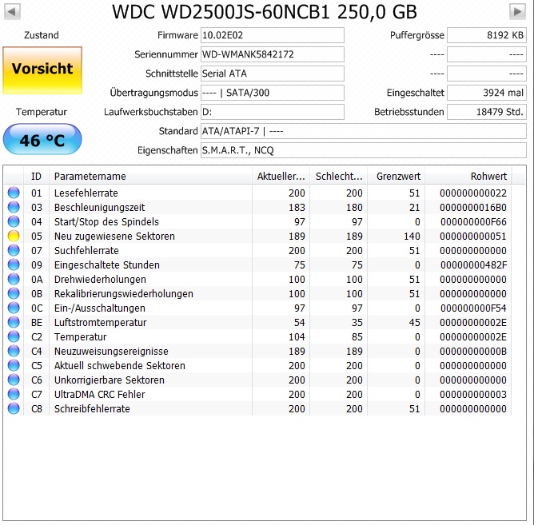The width and height of the screenshot is (534, 525).
Task: Click the Parametername column header
Action: [x=151, y=176]
